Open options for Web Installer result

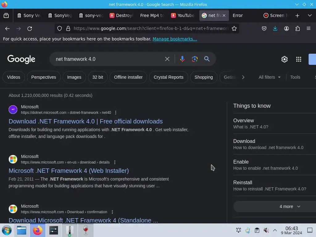[115, 162]
